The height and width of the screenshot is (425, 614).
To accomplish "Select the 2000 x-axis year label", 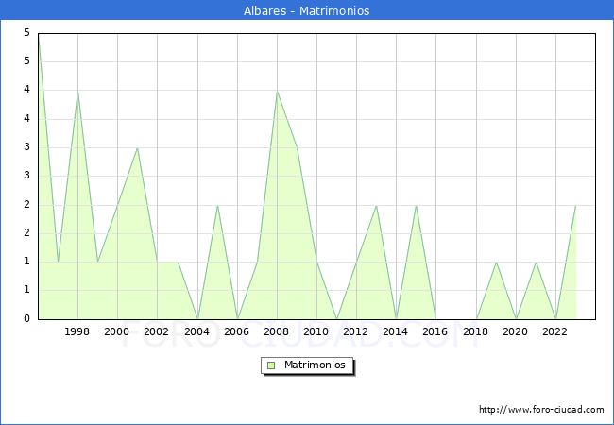I will coord(117,331).
